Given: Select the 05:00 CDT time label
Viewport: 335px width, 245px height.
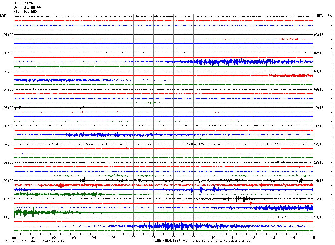Looking at the screenshot, I should (9, 108).
